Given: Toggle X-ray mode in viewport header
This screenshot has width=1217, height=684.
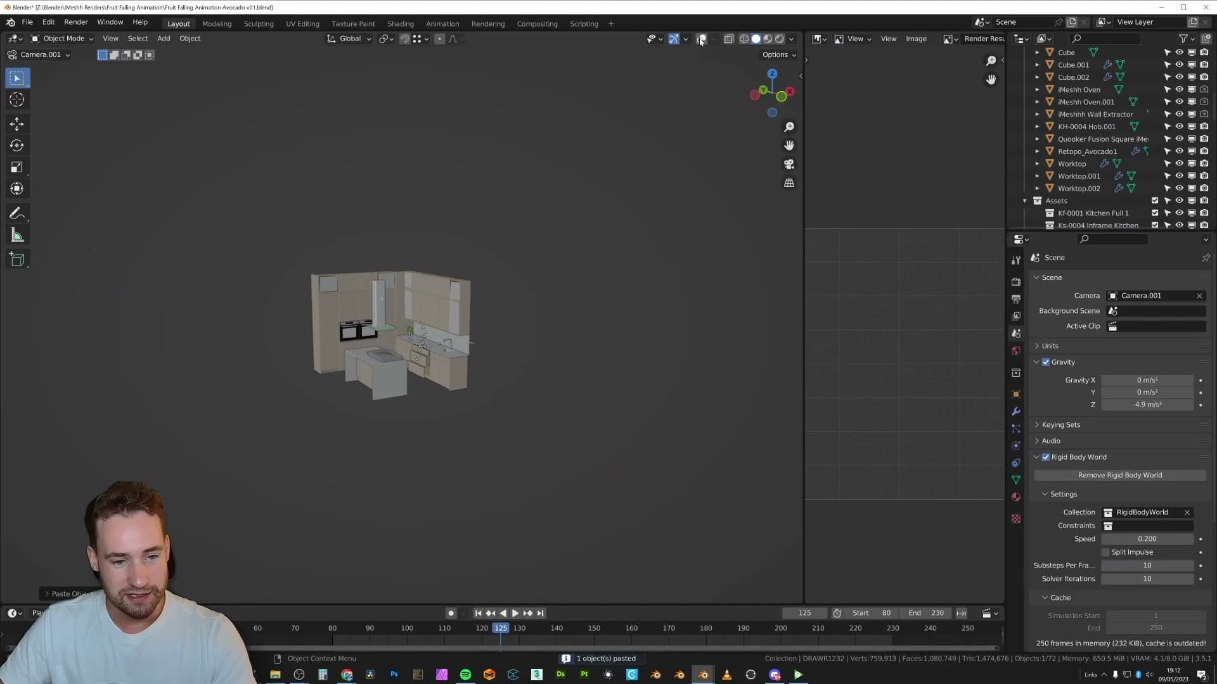Looking at the screenshot, I should point(729,39).
